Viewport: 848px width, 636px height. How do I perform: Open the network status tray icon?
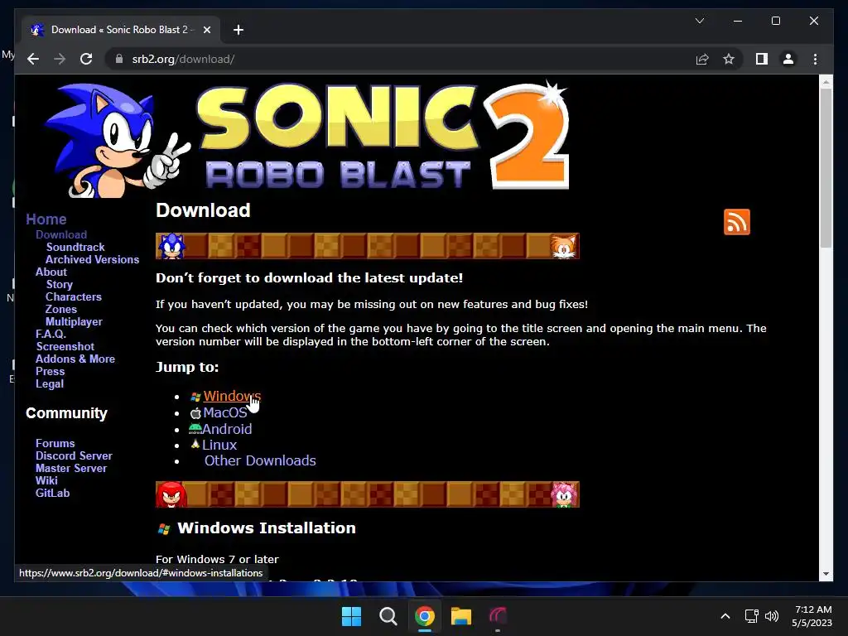[x=751, y=616]
